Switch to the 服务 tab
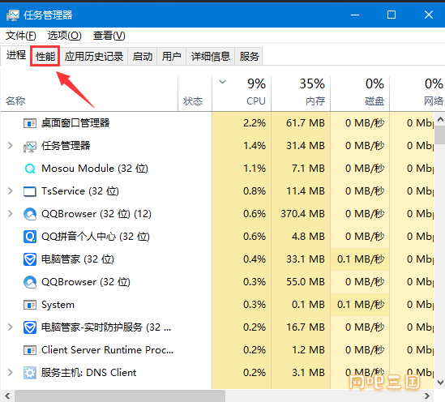Viewport: 445px width, 402px height. [x=249, y=56]
